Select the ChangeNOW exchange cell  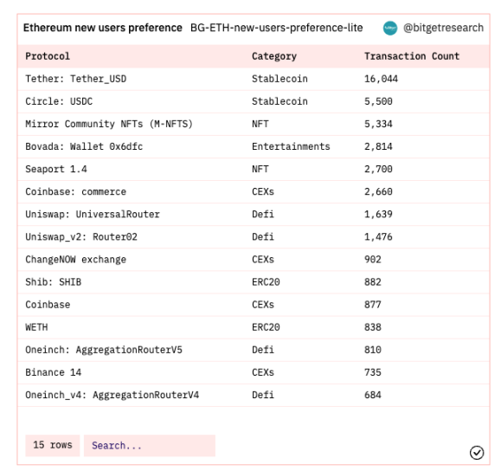(76, 260)
